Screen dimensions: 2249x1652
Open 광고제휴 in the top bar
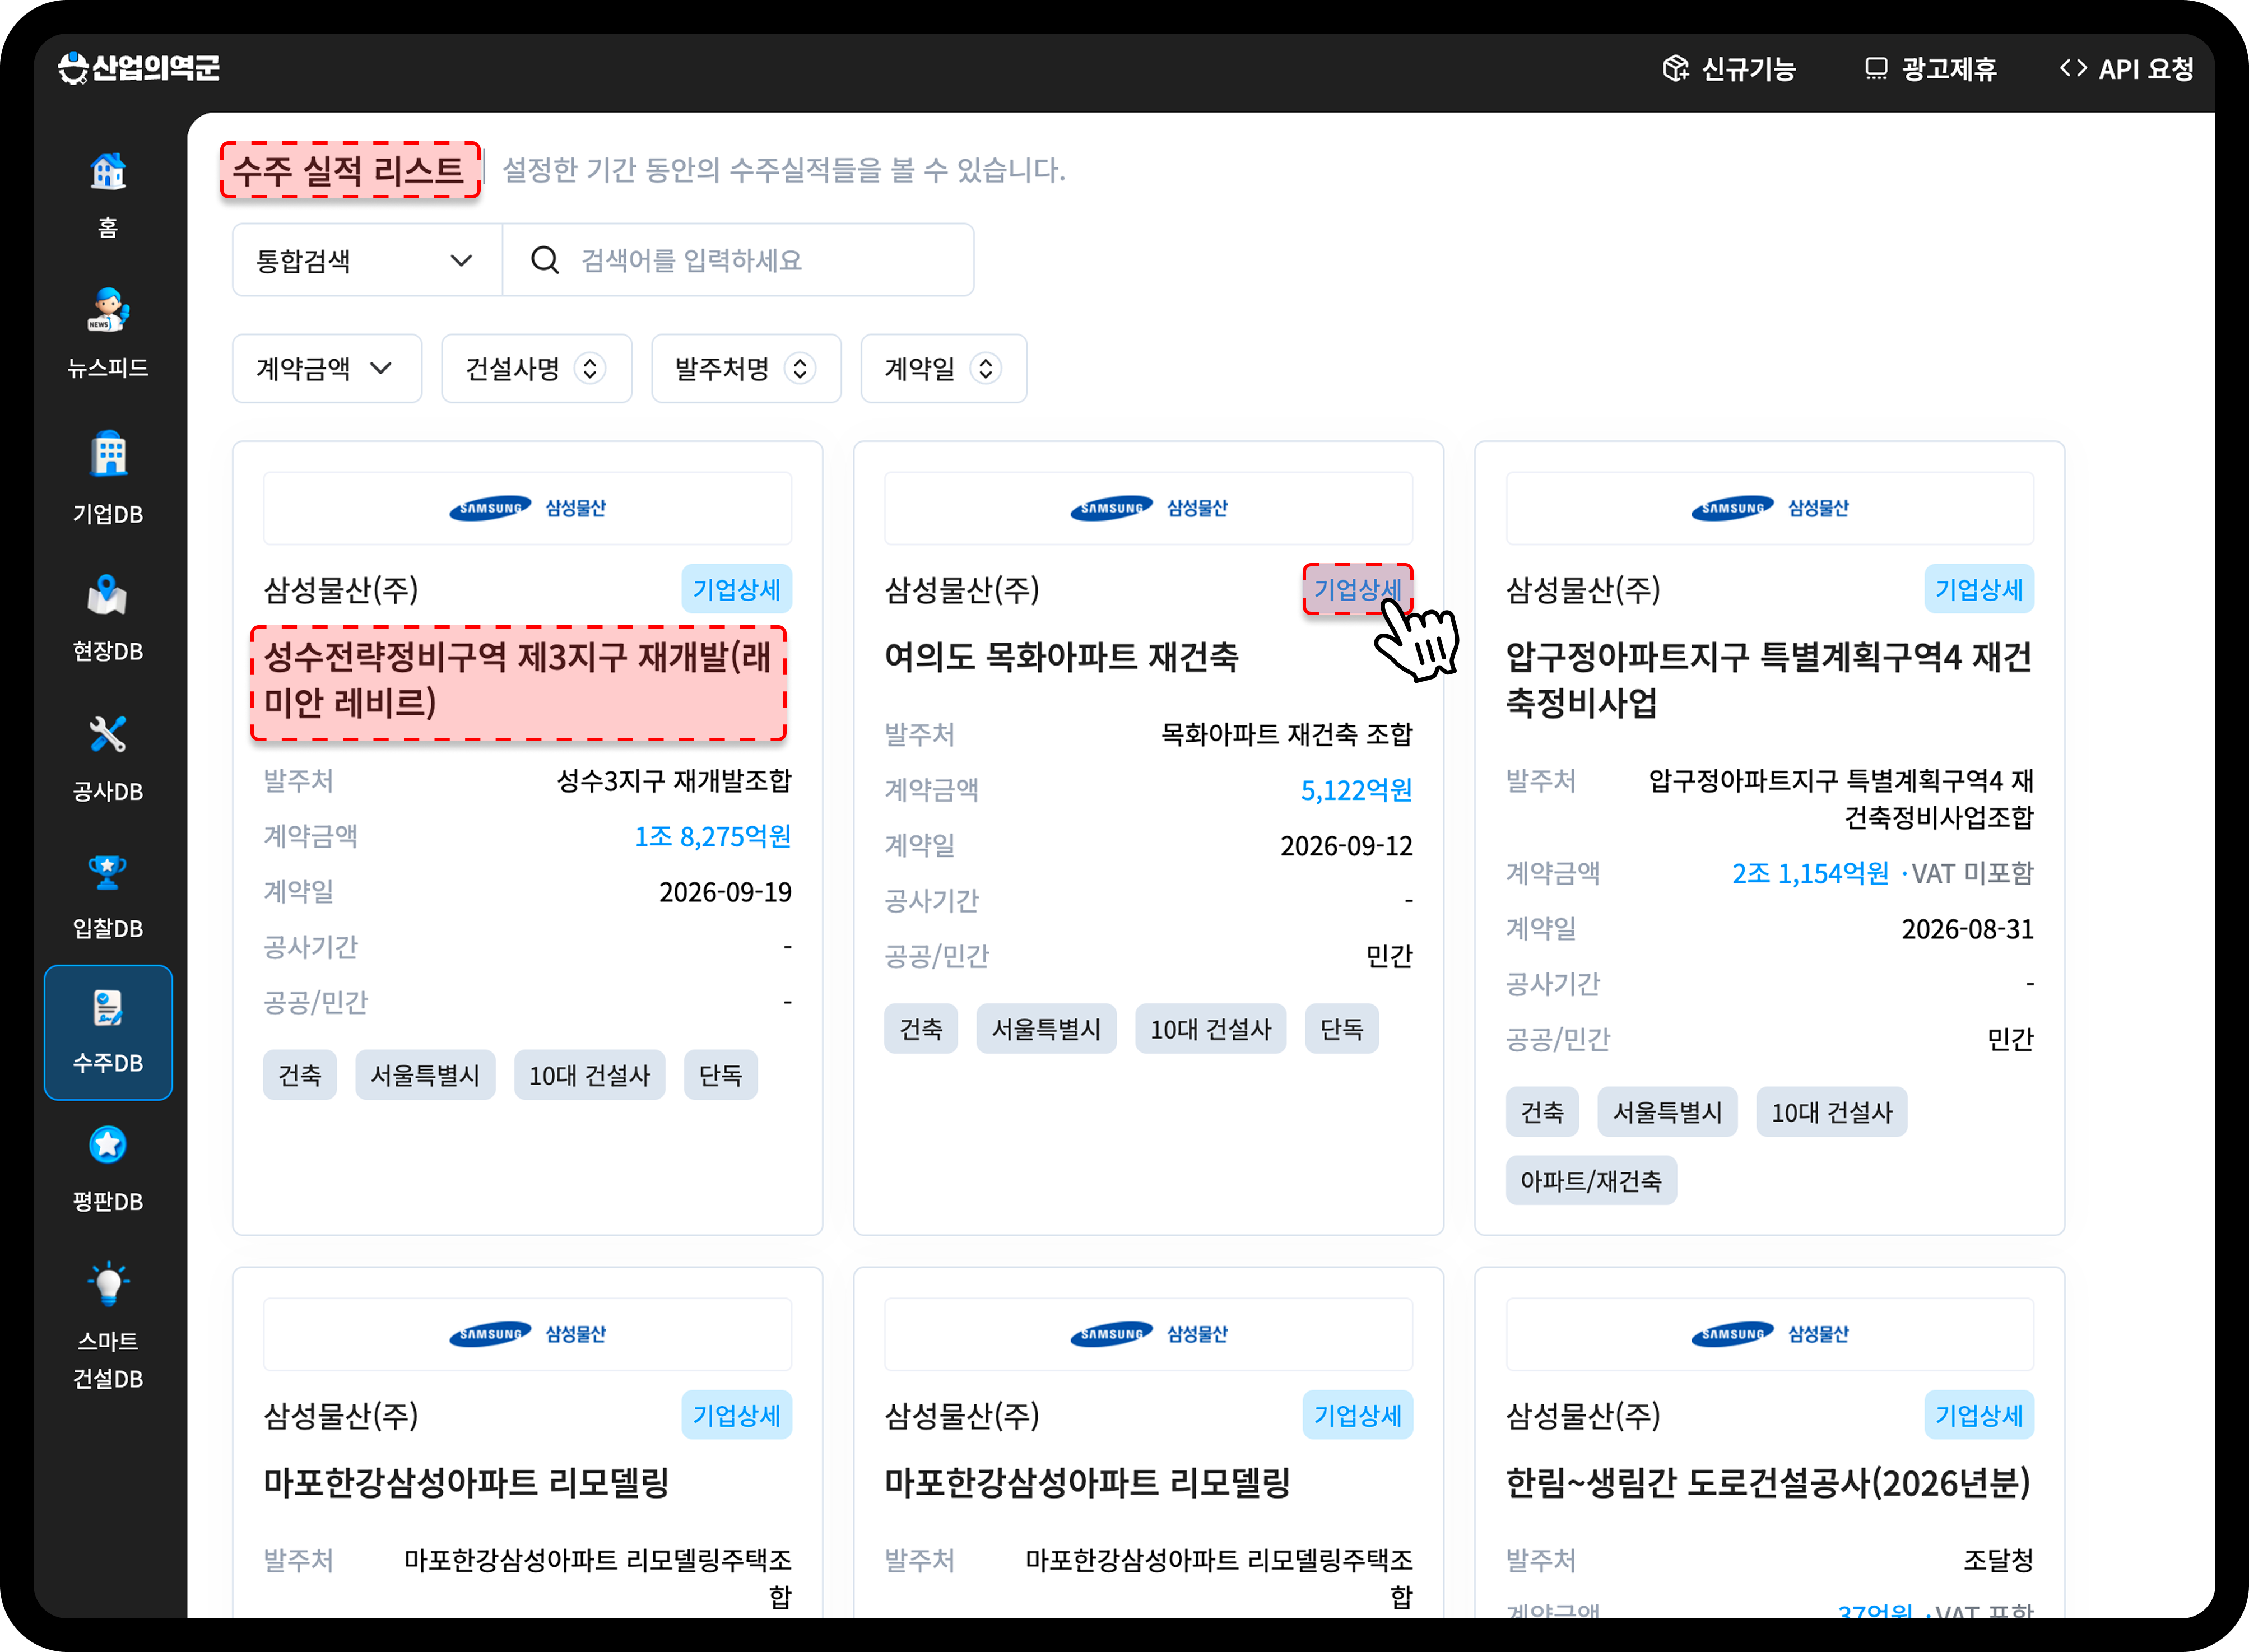pos(1931,68)
